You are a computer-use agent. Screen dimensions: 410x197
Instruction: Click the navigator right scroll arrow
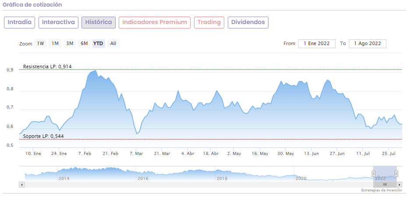point(400,185)
